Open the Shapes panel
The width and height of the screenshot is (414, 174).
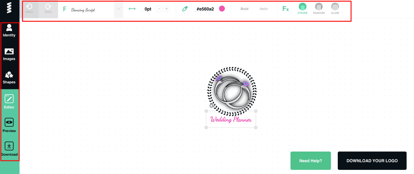[9, 77]
